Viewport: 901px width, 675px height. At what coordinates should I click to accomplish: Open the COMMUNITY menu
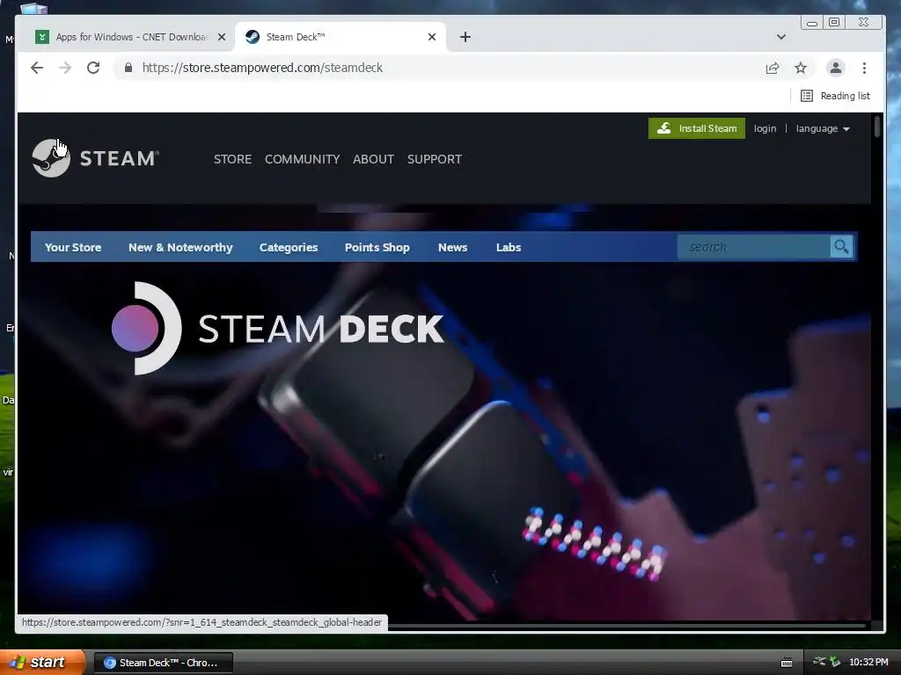[303, 159]
